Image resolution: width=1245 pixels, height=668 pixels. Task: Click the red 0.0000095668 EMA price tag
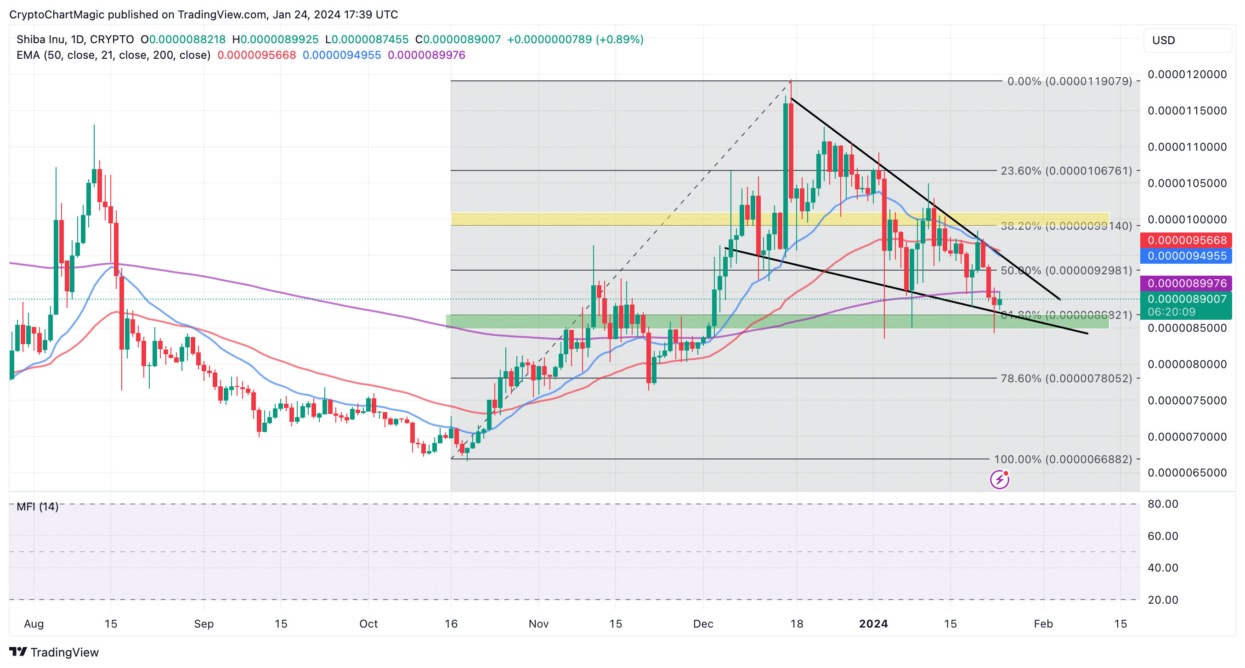click(x=1187, y=240)
